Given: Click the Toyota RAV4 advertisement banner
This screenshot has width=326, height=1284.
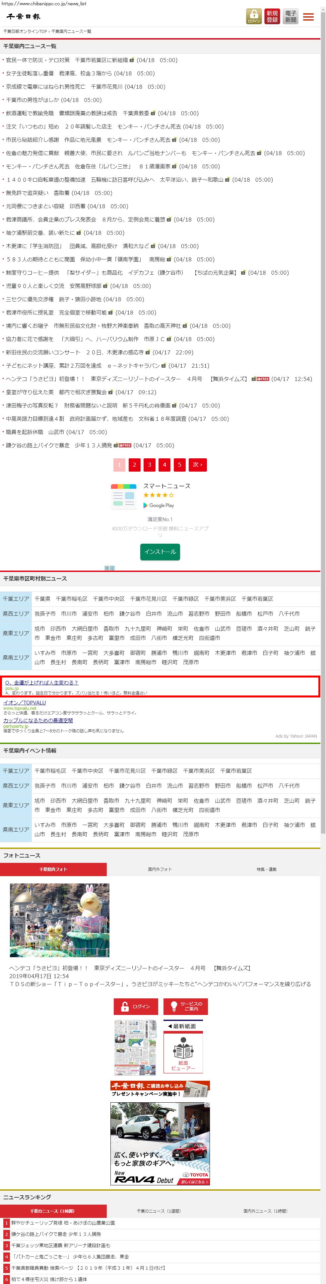Looking at the screenshot, I should (160, 1144).
